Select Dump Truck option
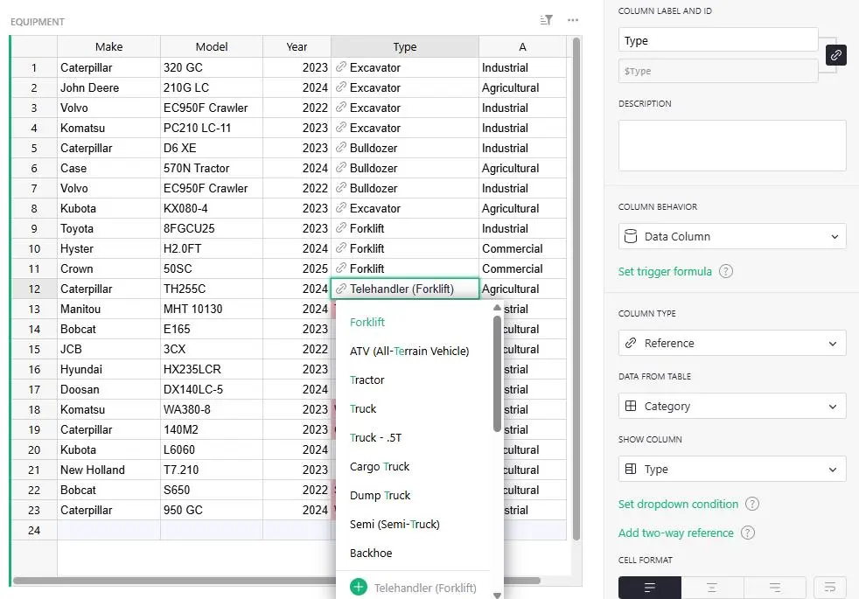Screen dimensions: 859x599 (414, 496)
